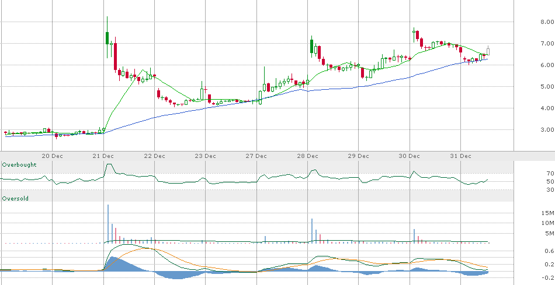Click the 3.00 price axis label

click(x=547, y=129)
